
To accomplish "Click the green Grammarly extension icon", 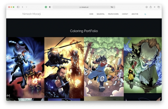I will [x=46, y=7].
